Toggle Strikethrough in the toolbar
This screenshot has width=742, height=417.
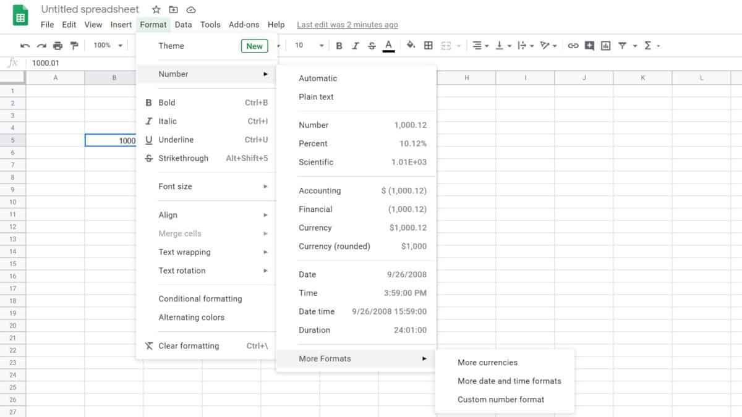(x=372, y=46)
